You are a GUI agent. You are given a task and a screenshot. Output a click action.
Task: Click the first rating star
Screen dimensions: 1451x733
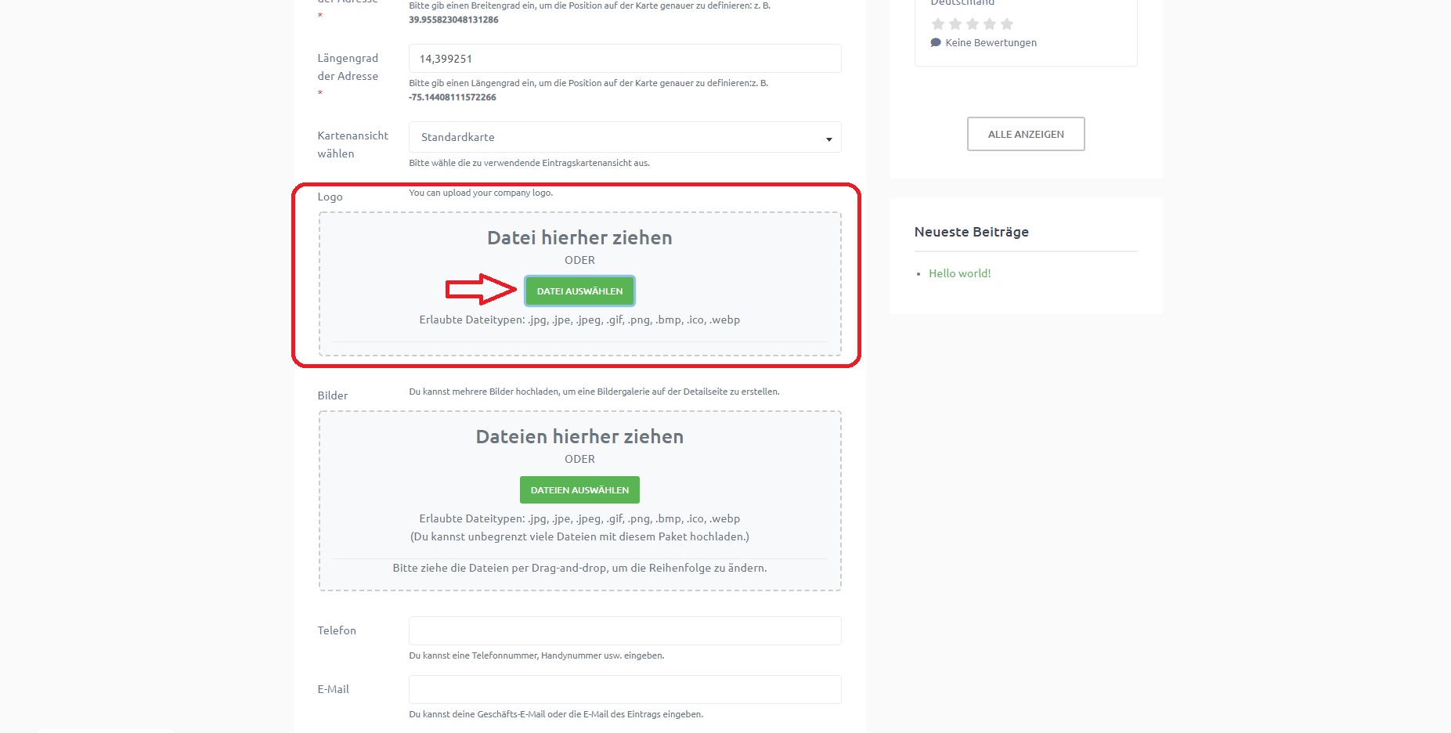[x=937, y=24]
